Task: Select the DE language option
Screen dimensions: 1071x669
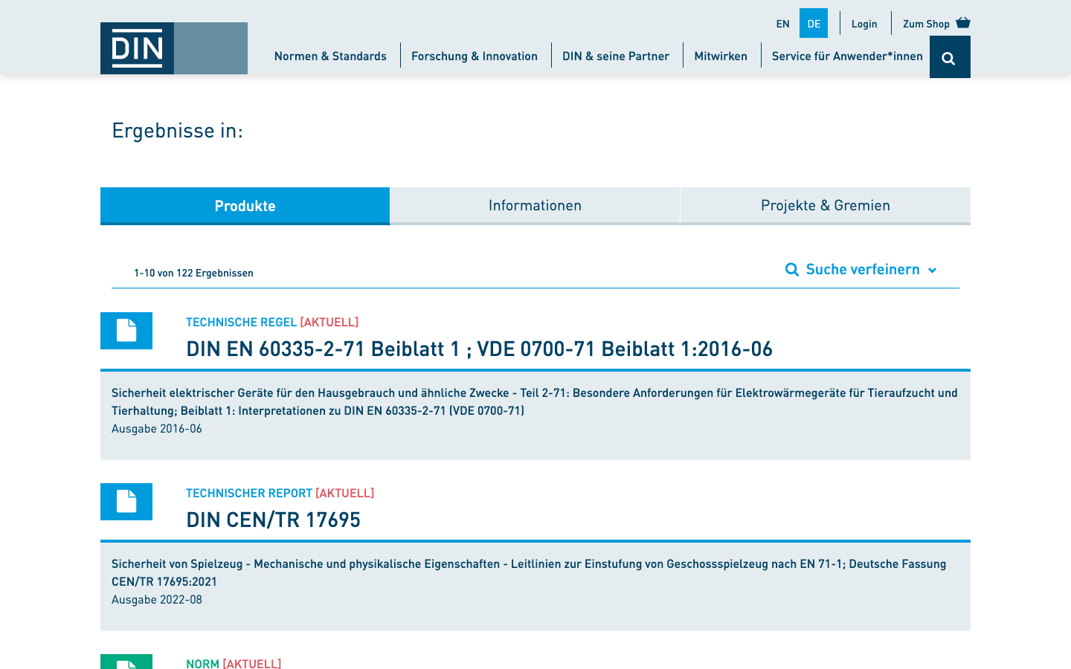Action: (814, 24)
